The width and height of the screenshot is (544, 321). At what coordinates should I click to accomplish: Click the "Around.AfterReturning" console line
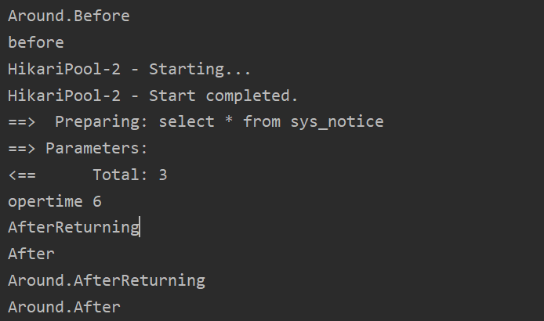pos(107,280)
